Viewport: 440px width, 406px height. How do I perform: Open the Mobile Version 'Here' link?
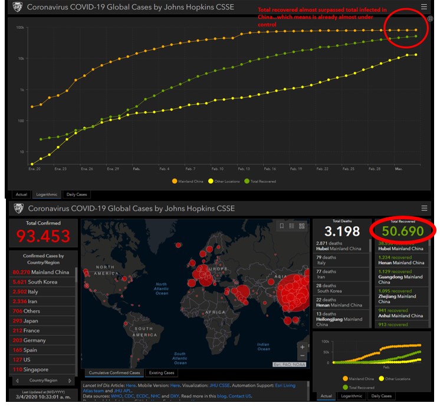175,385
